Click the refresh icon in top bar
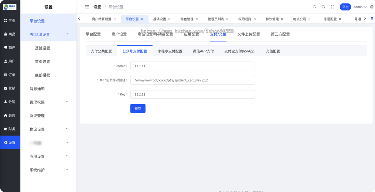The width and height of the screenshot is (375, 192). tap(314, 7)
